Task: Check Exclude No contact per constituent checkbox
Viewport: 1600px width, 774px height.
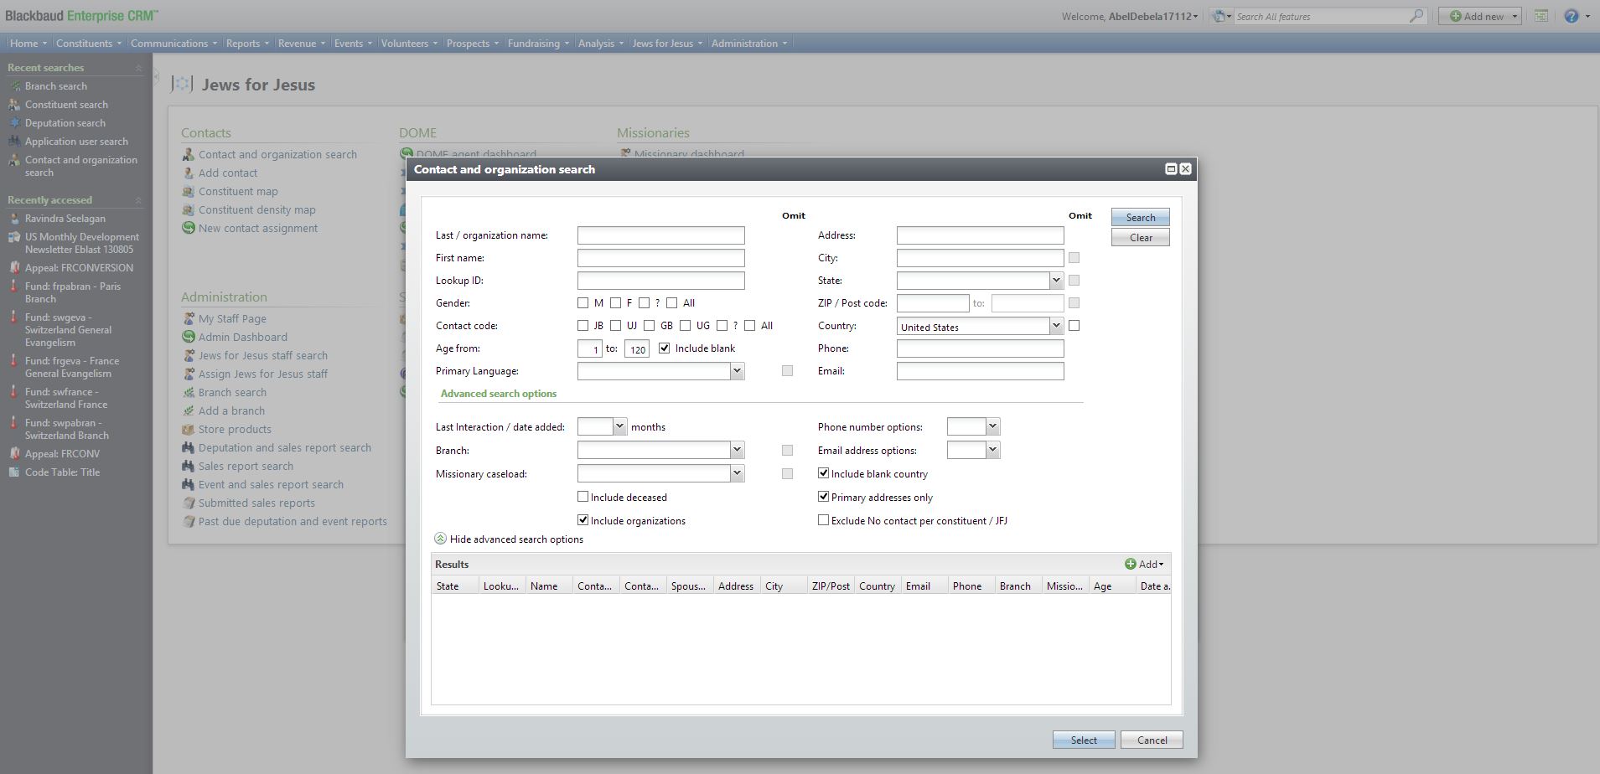Action: coord(823,520)
